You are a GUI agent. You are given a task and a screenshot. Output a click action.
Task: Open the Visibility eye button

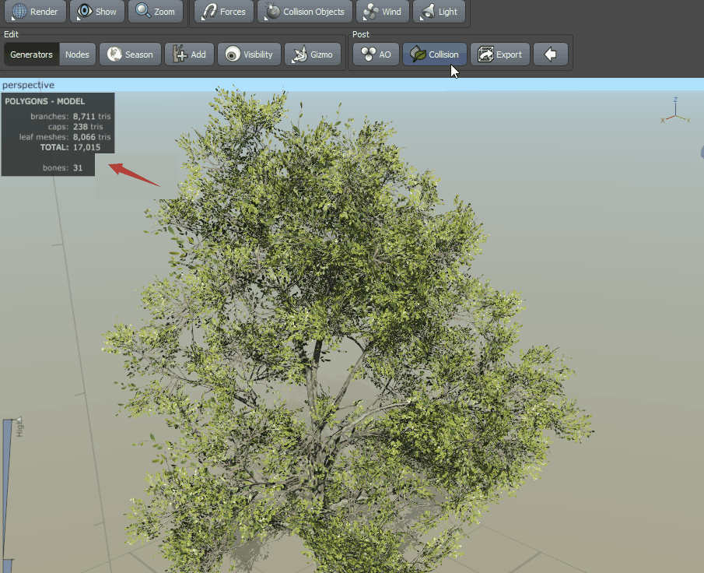point(249,54)
